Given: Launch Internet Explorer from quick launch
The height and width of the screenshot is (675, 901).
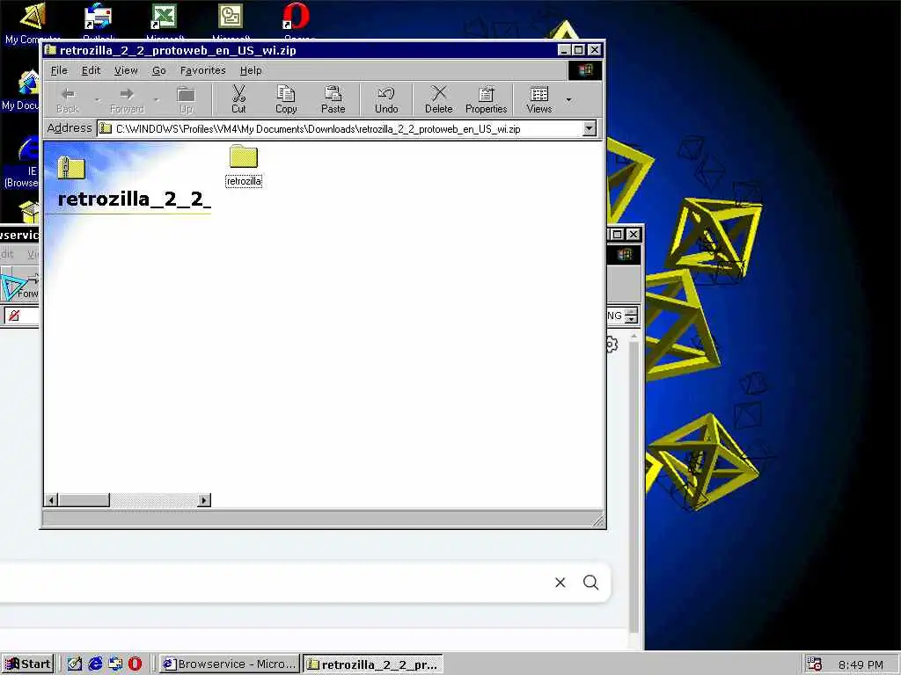Looking at the screenshot, I should [95, 664].
